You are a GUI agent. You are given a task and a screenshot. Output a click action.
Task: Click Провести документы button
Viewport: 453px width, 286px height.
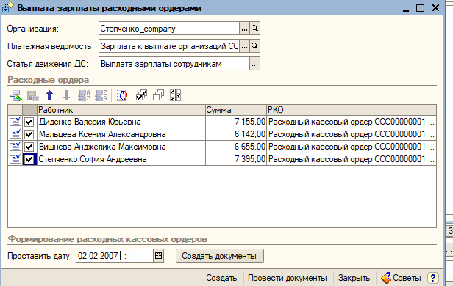coord(287,278)
